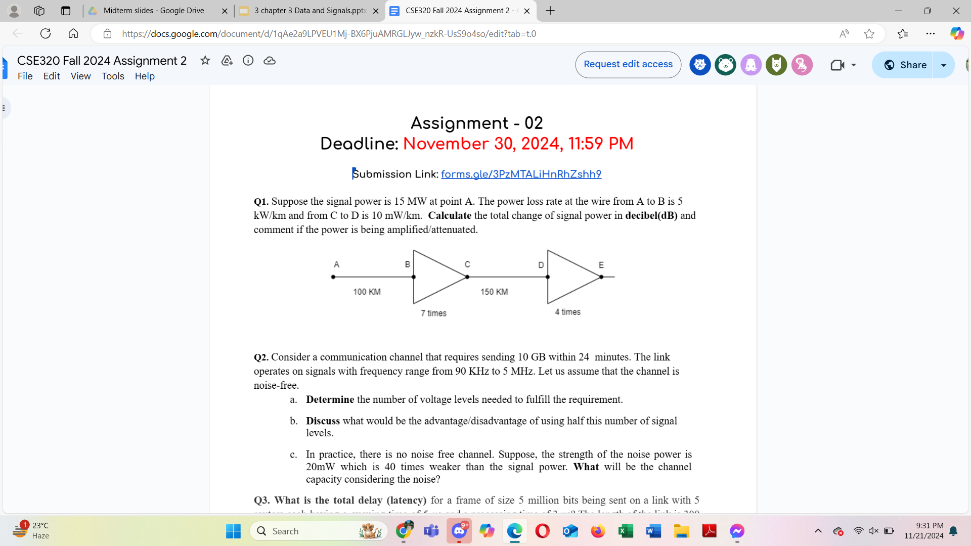Click the Request edit access button
Screen dimensions: 971x546
pos(628,64)
